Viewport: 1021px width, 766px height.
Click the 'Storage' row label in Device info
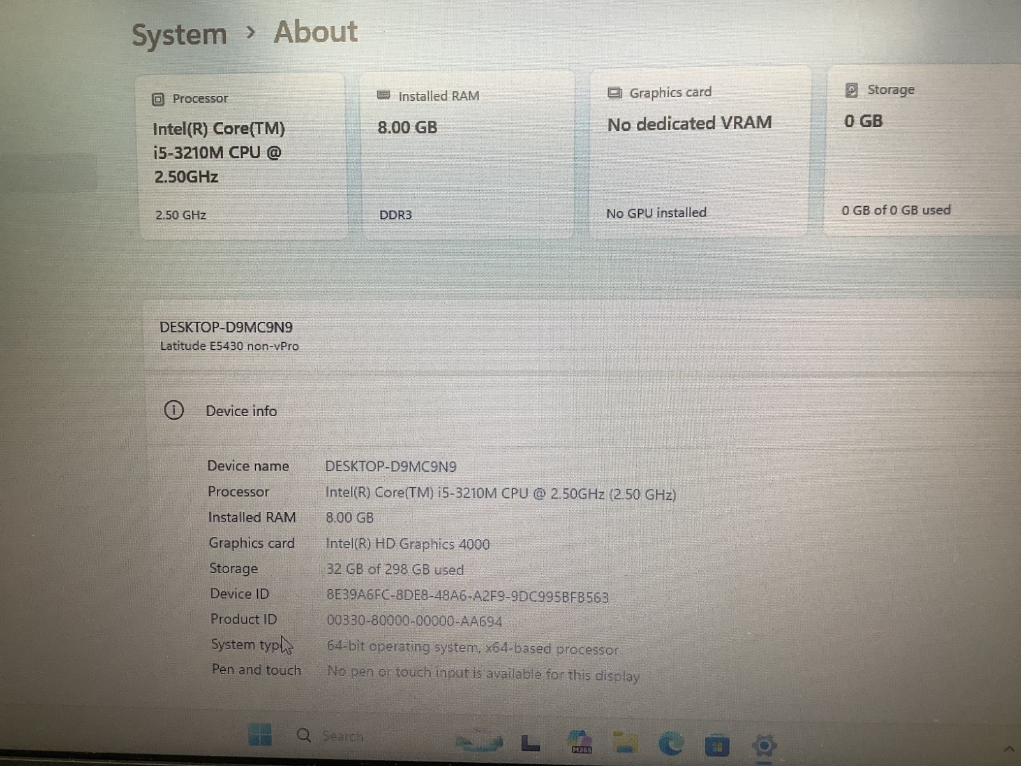click(234, 569)
